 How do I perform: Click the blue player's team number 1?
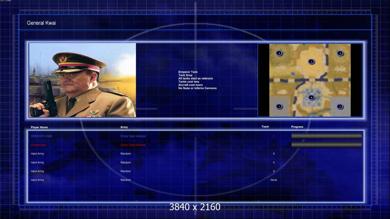(274, 136)
